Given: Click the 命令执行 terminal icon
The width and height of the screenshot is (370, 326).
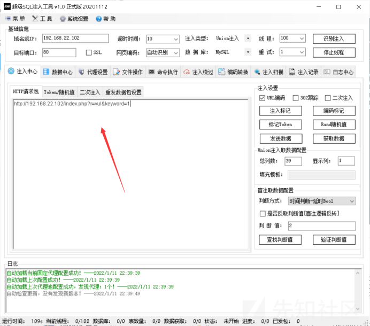Looking at the screenshot, I should point(151,72).
